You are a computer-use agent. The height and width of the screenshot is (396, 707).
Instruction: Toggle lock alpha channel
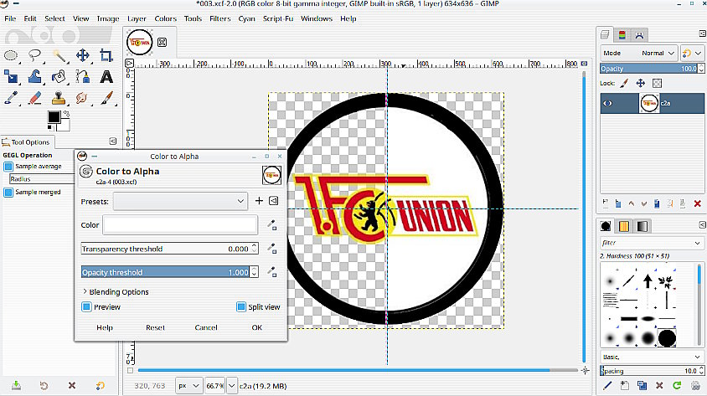click(x=657, y=84)
